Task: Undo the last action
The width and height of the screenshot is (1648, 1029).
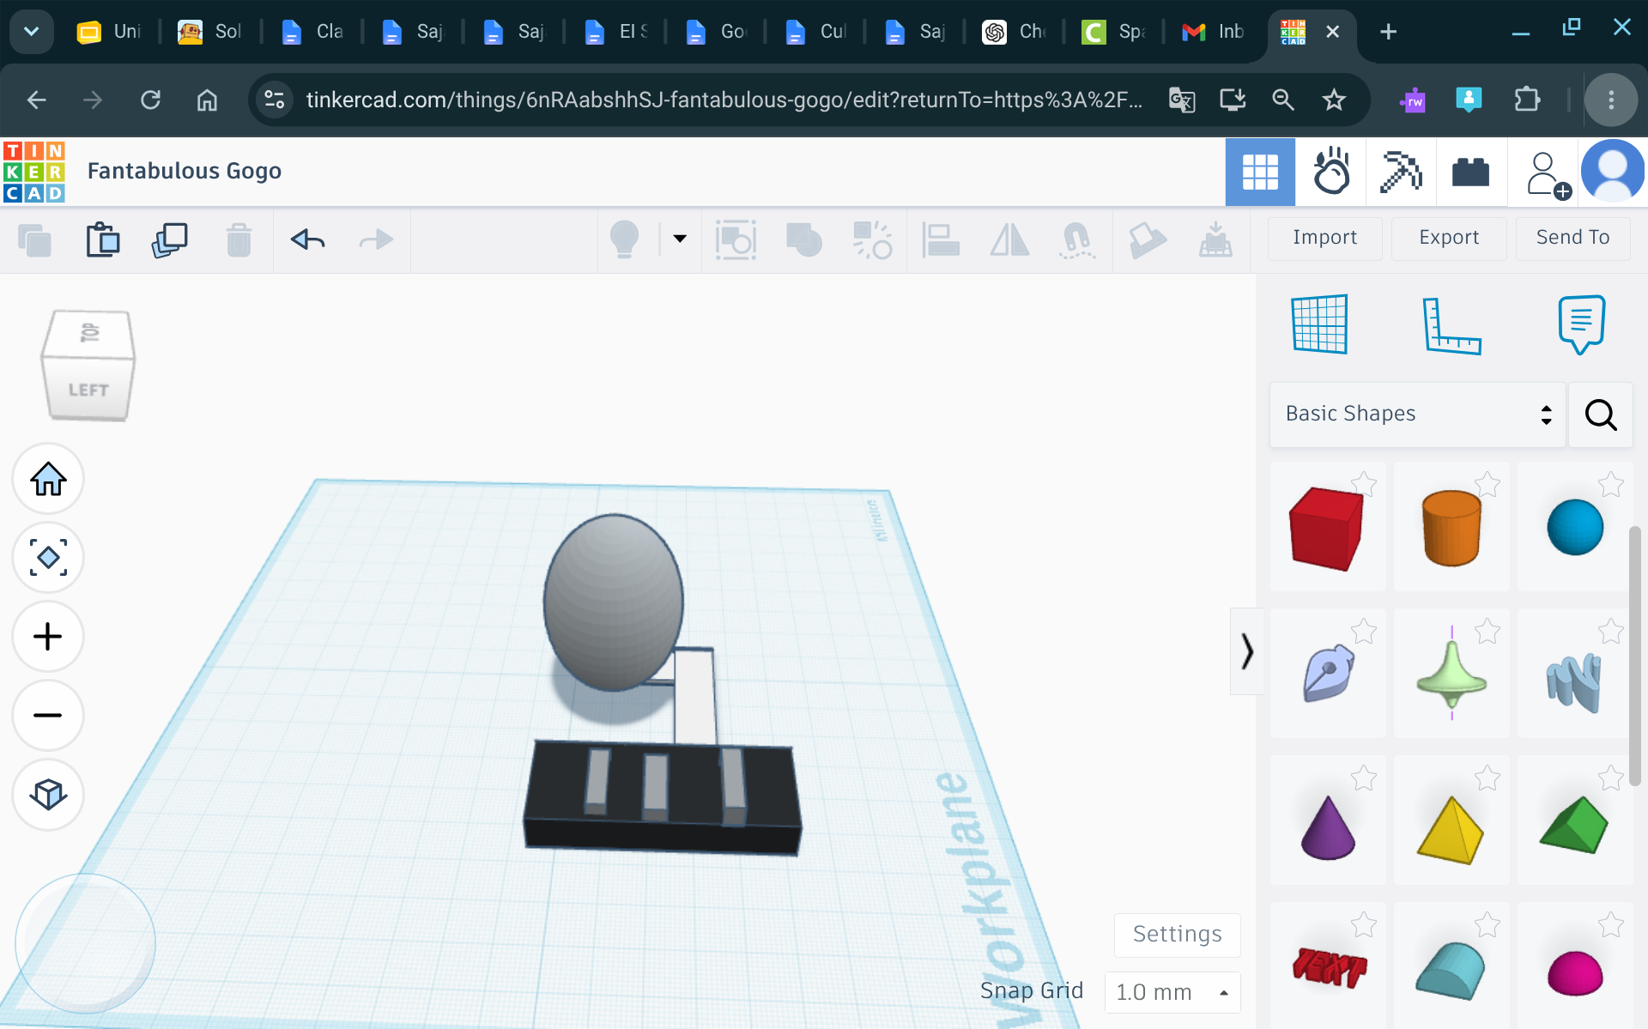Action: pyautogui.click(x=307, y=239)
